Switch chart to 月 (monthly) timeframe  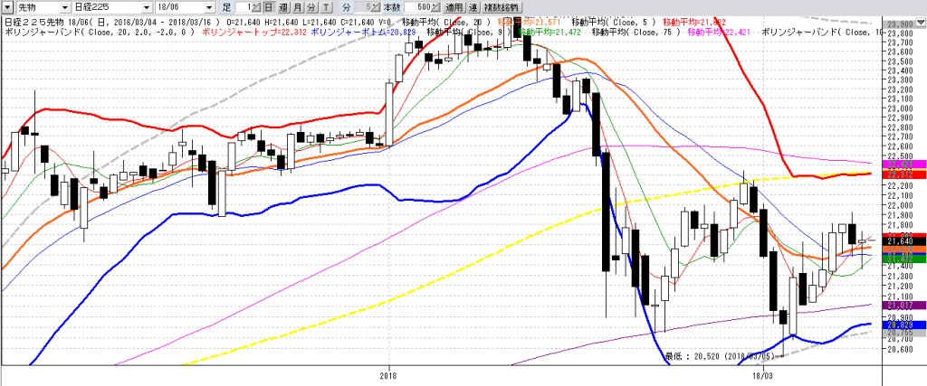click(298, 7)
